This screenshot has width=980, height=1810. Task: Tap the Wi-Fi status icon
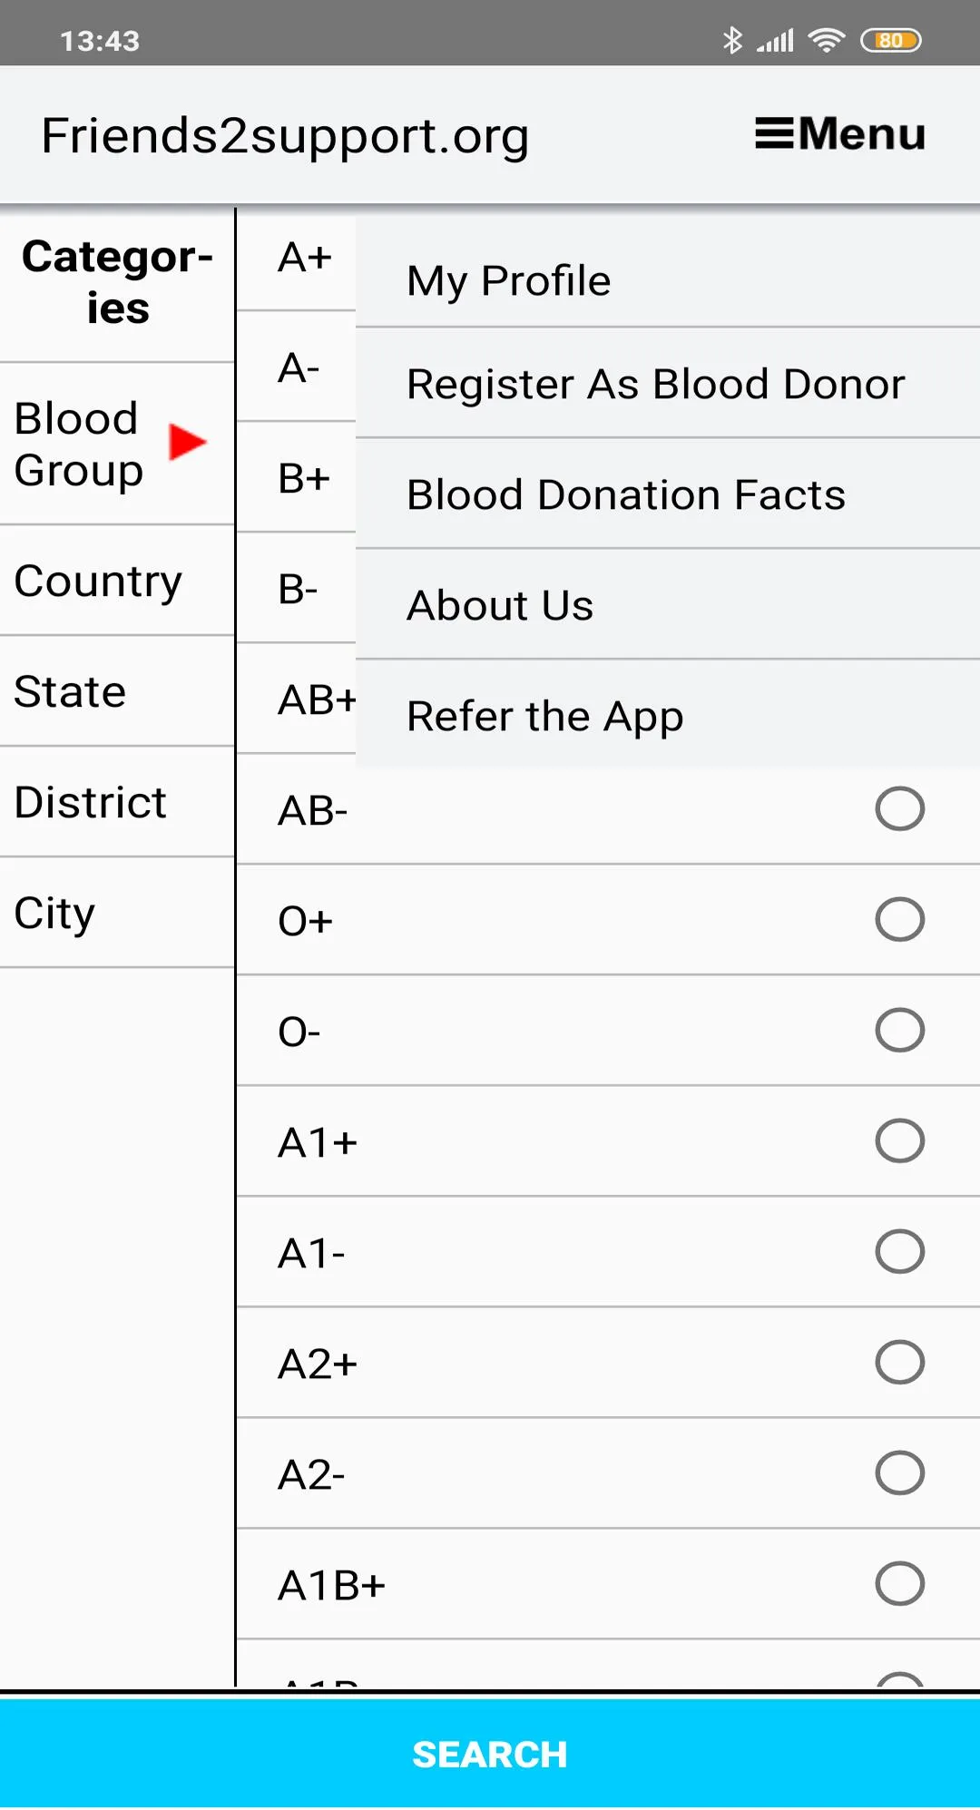pyautogui.click(x=826, y=41)
